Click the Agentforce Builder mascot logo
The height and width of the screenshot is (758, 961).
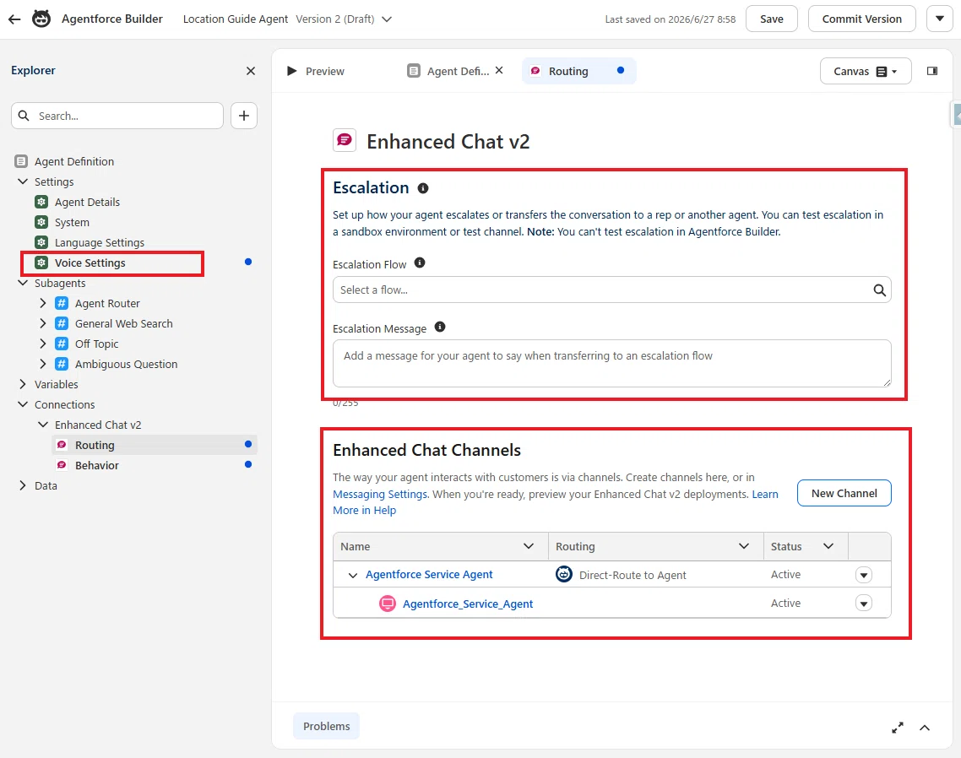click(41, 19)
